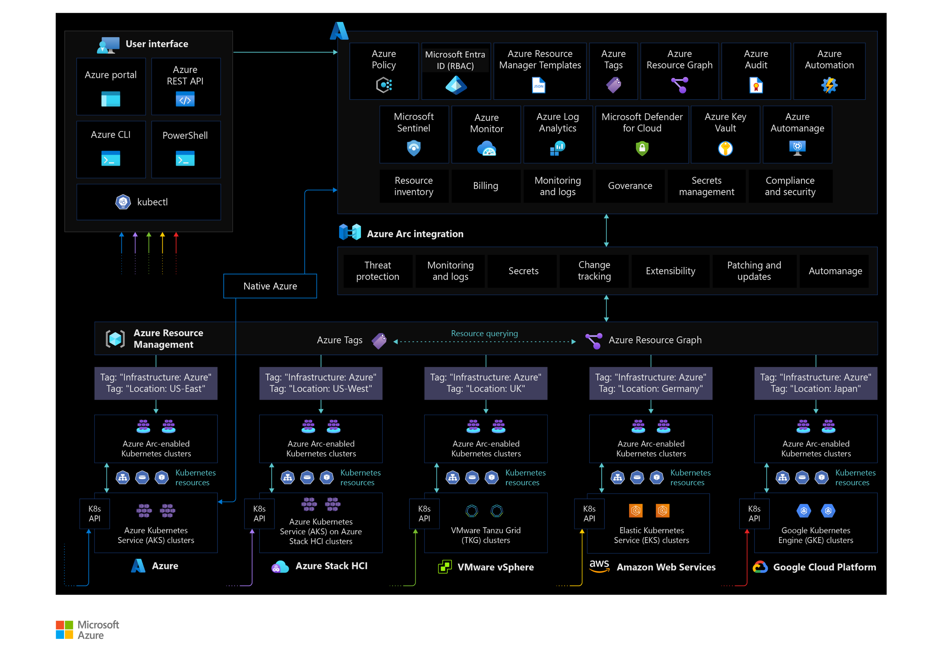Click the PowerShell terminal icon

coord(185,158)
